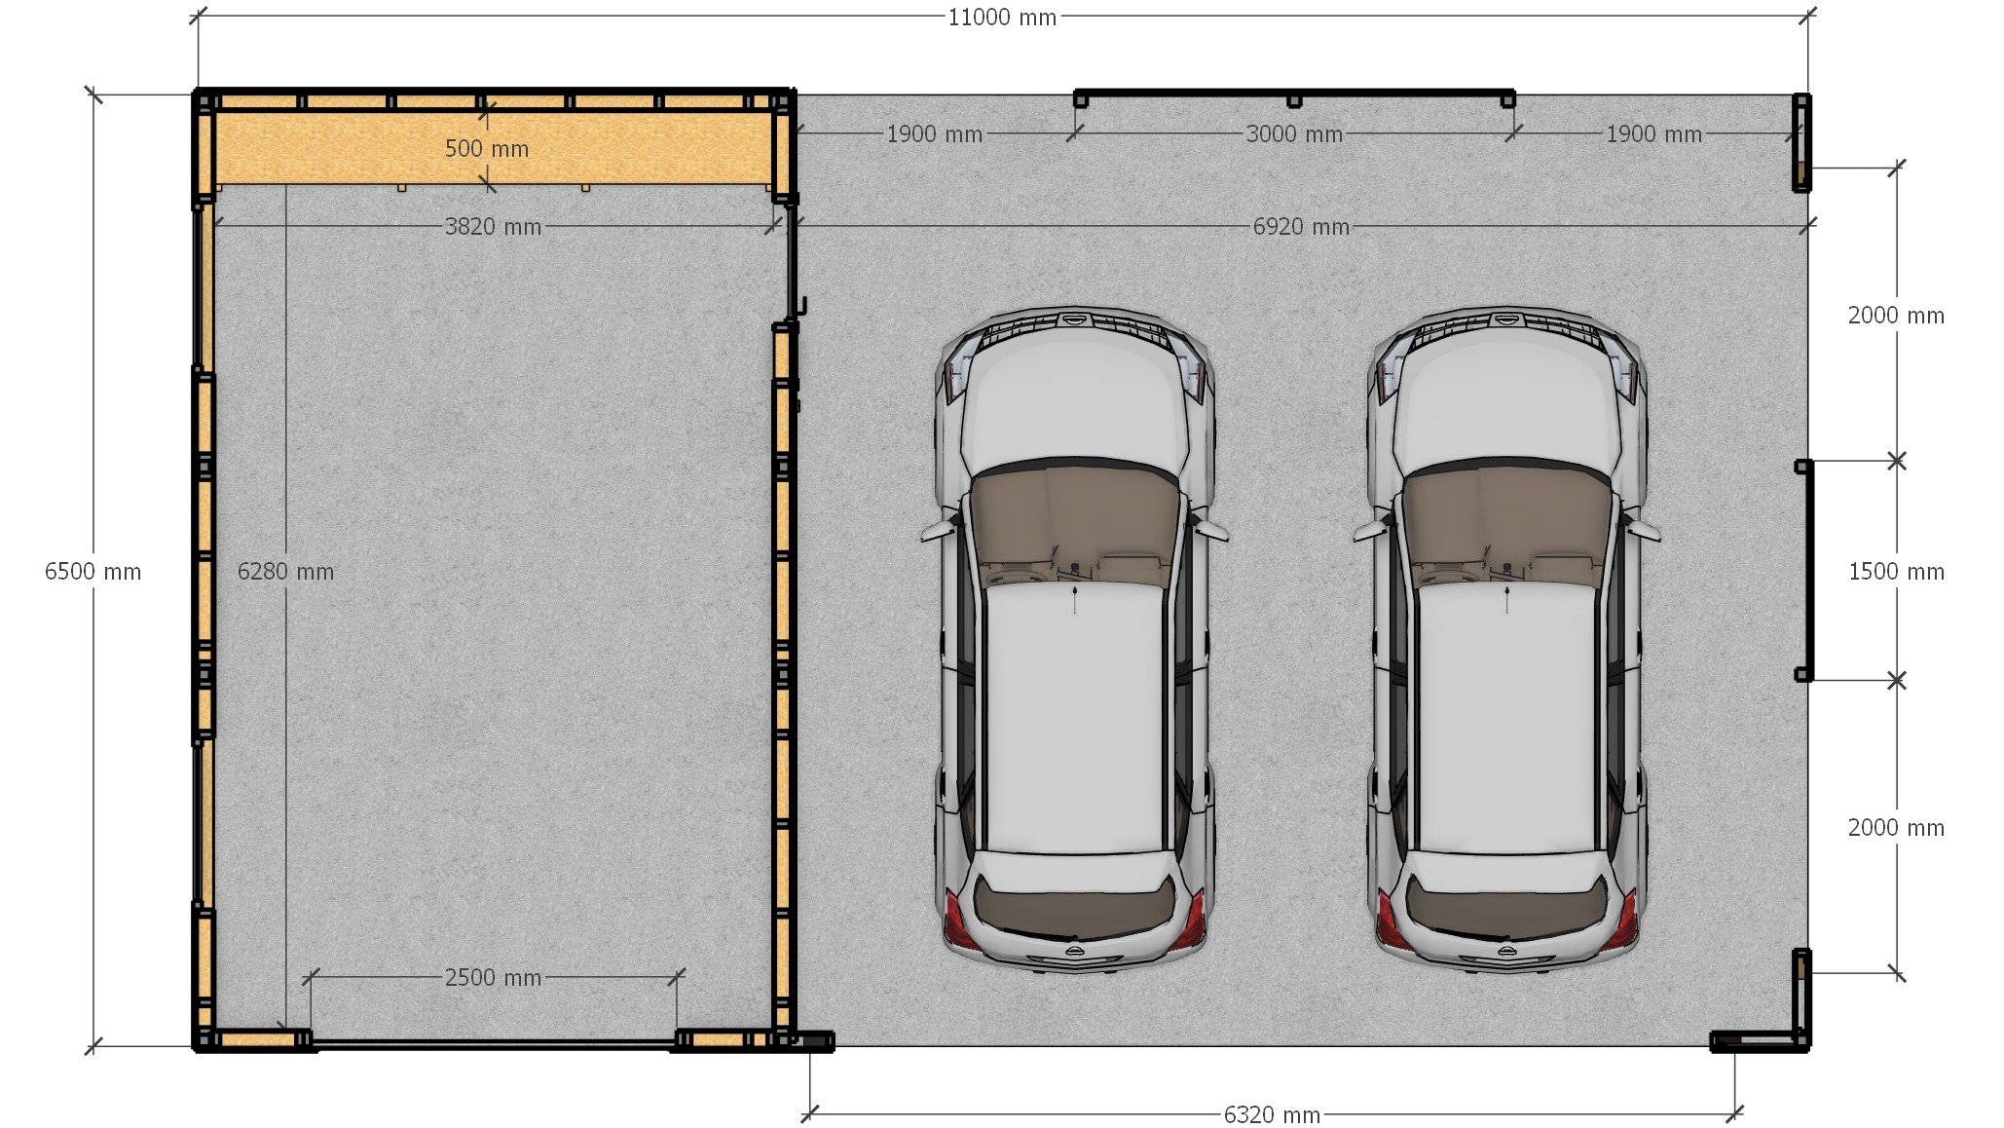Click the 6280 mm interior length label
Viewport: 2004px width, 1128px height.
[285, 572]
